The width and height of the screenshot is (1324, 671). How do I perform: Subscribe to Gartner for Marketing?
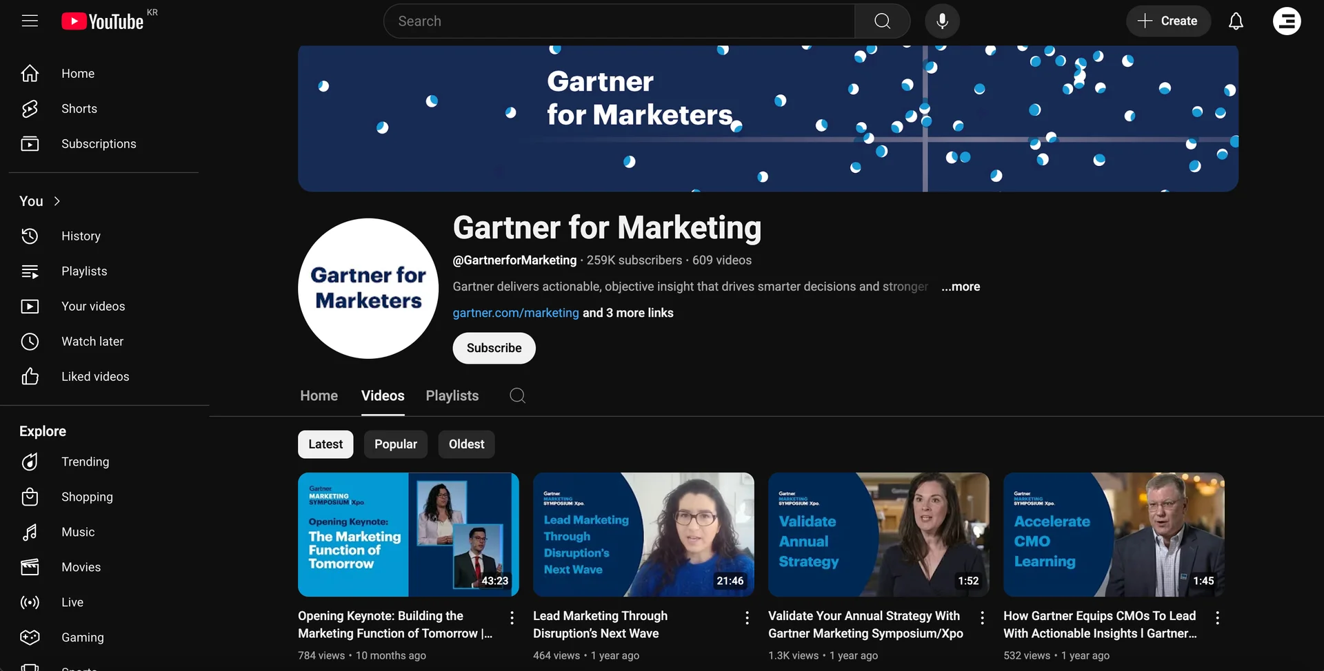point(493,348)
